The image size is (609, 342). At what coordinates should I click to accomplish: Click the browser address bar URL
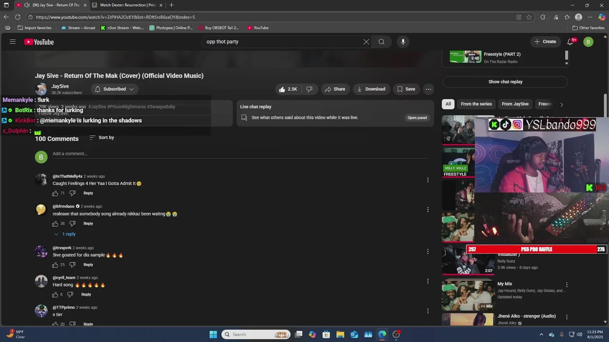point(115,17)
